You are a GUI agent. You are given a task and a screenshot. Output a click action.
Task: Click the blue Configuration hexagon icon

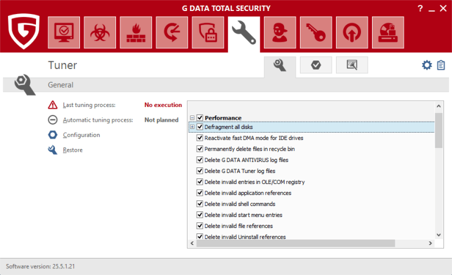pyautogui.click(x=53, y=134)
